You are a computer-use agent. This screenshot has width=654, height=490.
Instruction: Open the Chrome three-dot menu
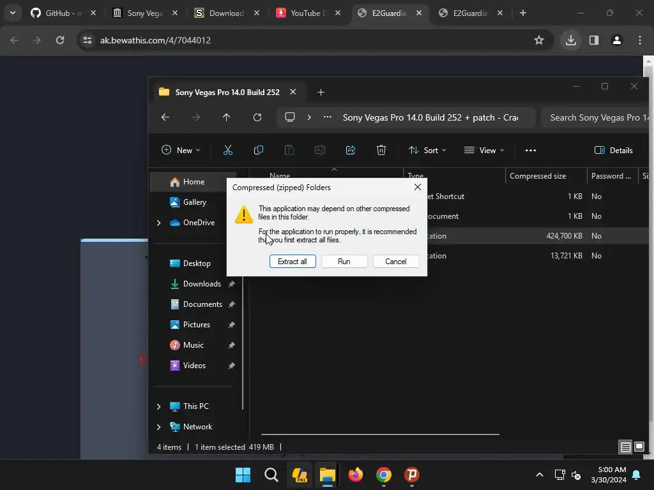pyautogui.click(x=640, y=40)
